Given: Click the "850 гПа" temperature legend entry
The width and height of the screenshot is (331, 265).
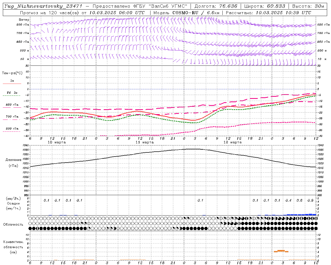Looking at the screenshot, I should pyautogui.click(x=12, y=105).
